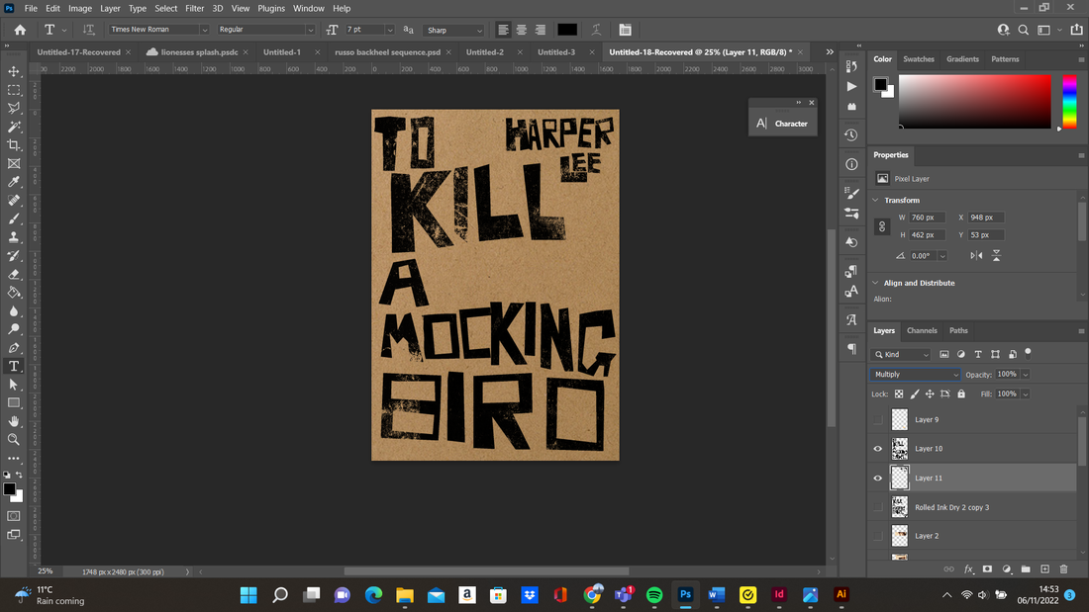This screenshot has width=1089, height=612.
Task: Open the Filter menu
Action: tap(194, 8)
